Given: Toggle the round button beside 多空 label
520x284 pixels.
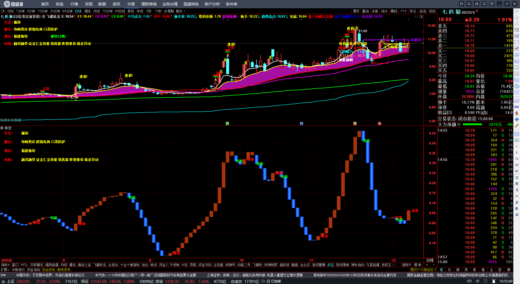Looking at the screenshot, I should click(x=2, y=128).
